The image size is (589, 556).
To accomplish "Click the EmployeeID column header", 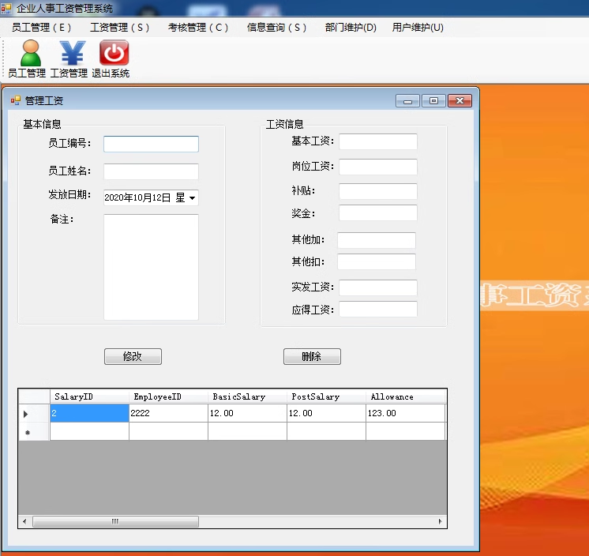I will coord(168,396).
